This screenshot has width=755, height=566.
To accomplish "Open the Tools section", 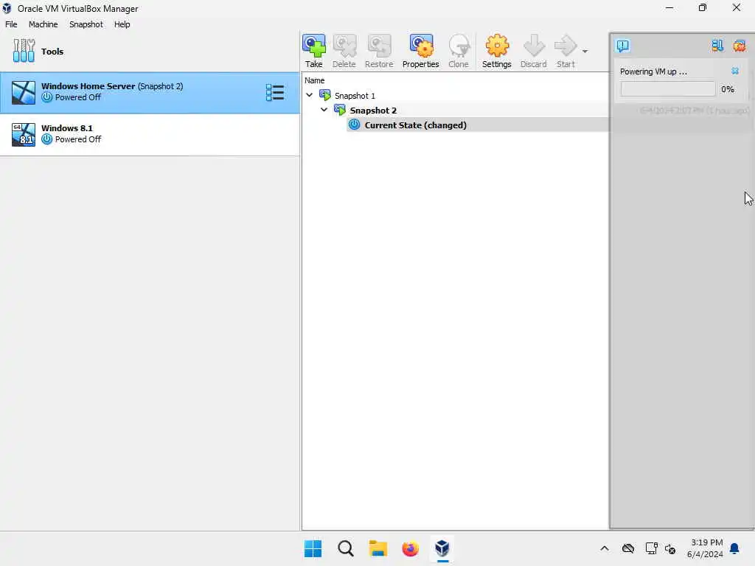I will pyautogui.click(x=149, y=51).
